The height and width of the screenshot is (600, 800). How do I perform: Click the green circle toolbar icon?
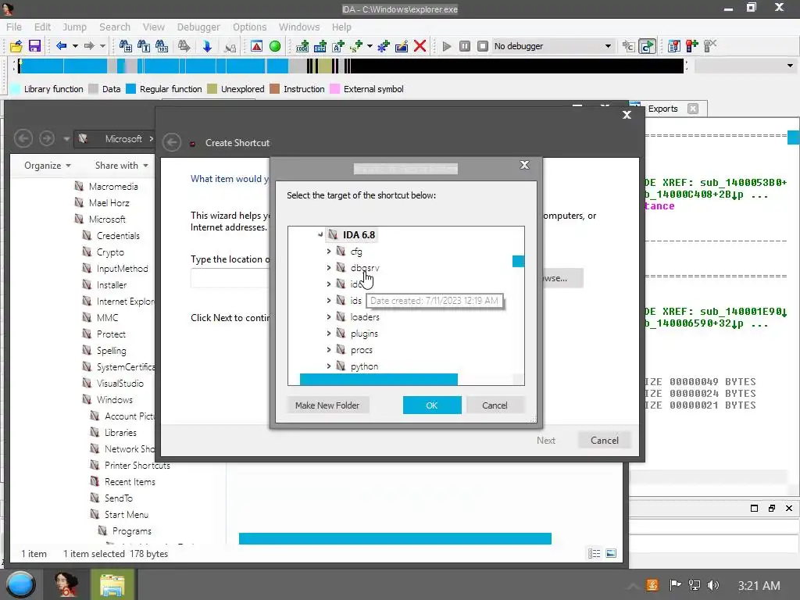point(275,46)
